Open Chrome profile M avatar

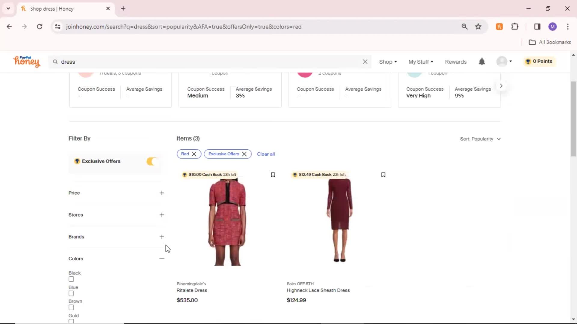[552, 27]
